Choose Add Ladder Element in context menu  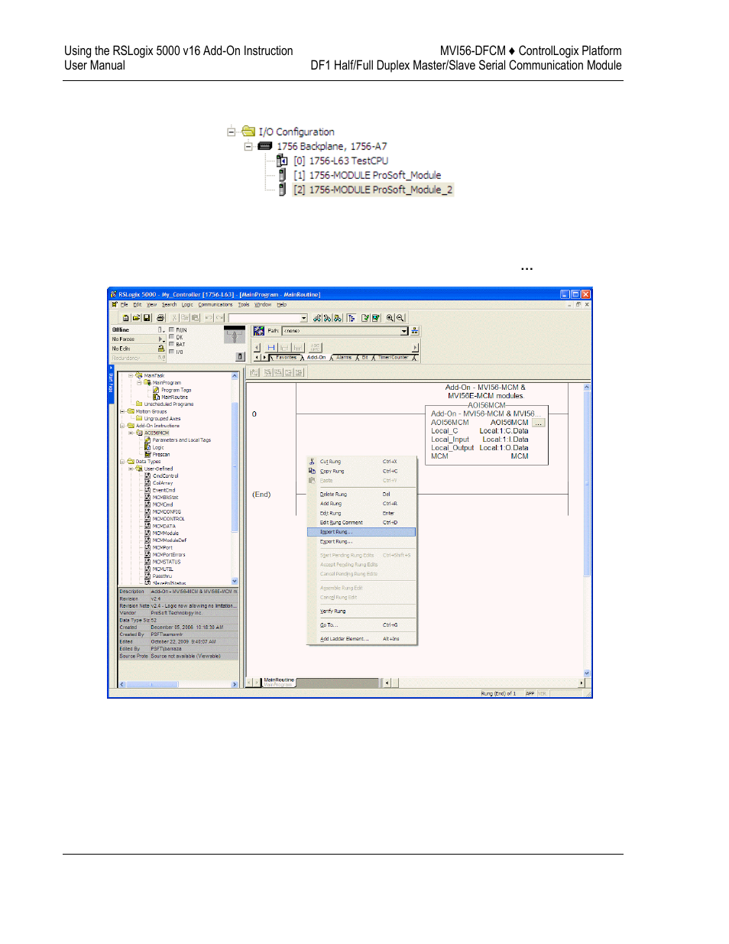361,639
